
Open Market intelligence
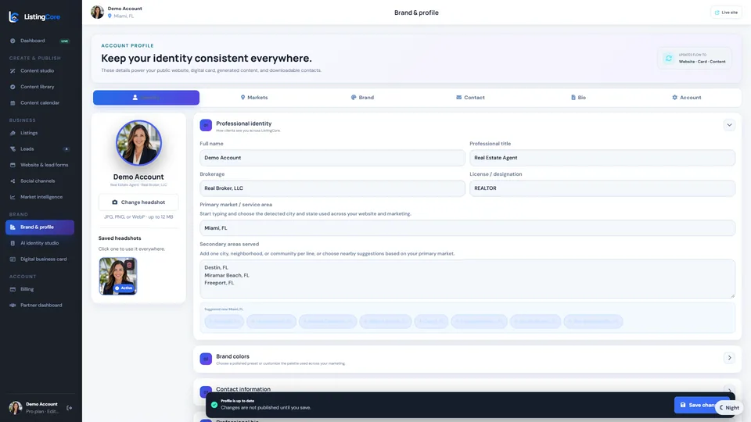pos(41,197)
